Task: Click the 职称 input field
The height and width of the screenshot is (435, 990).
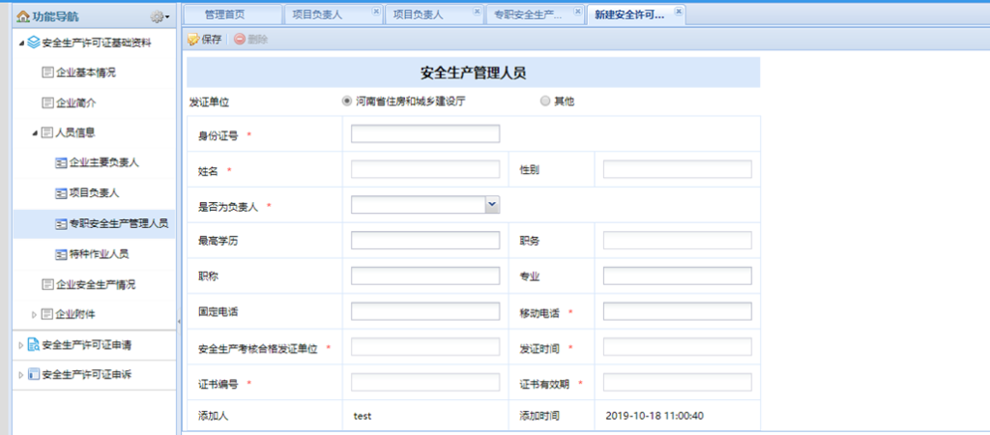Action: point(425,275)
